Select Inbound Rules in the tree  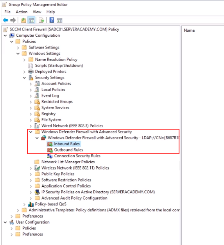(x=67, y=144)
